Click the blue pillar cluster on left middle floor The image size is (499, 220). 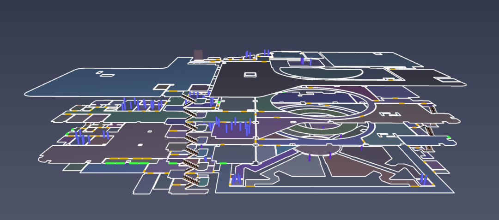(x=83, y=137)
